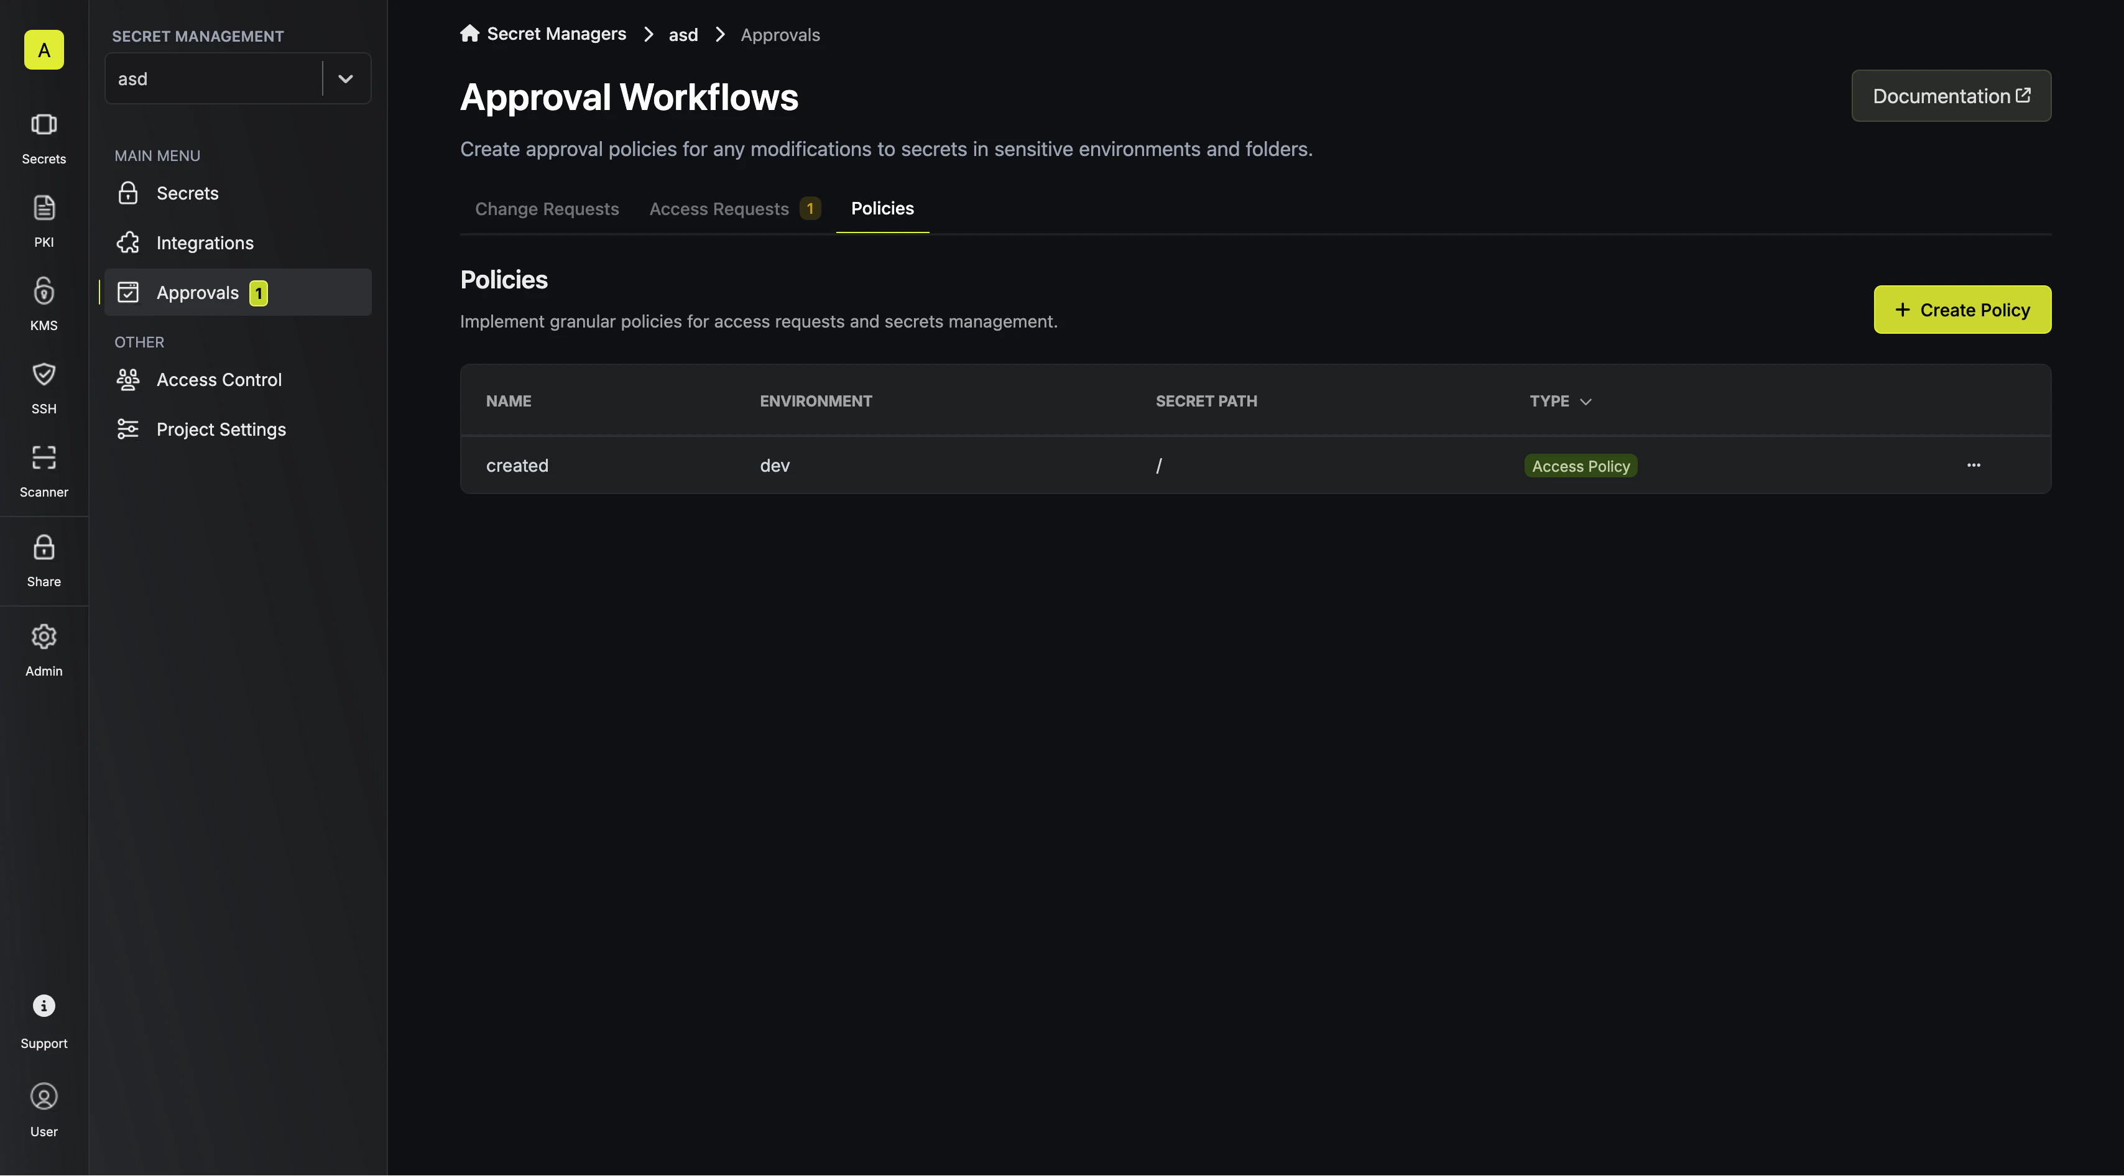This screenshot has height=1176, width=2124.
Task: Open the KMS section icon
Action: (x=44, y=290)
